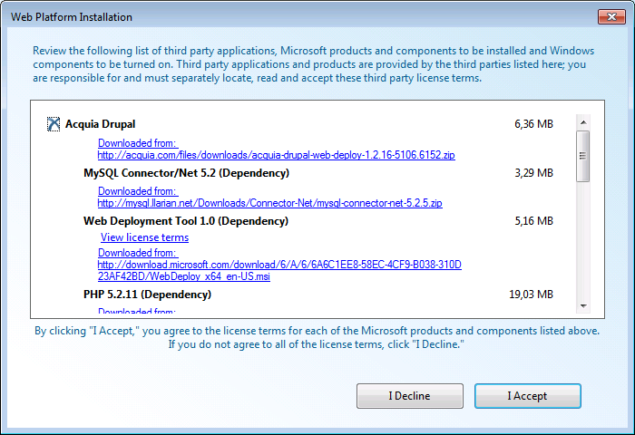Click 'Downloaded from:' under MySQL Connector/Net 5.2
This screenshot has height=435, width=635.
click(138, 191)
